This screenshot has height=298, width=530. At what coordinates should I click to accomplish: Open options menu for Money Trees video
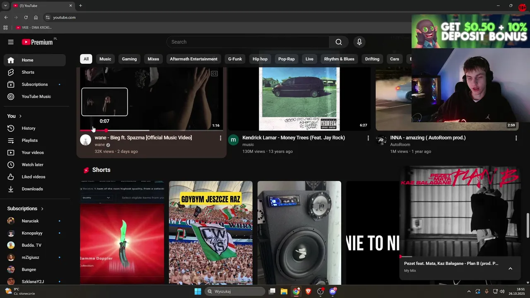pos(368,138)
